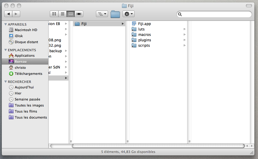Click the scroll left arrow

click(x=247, y=146)
